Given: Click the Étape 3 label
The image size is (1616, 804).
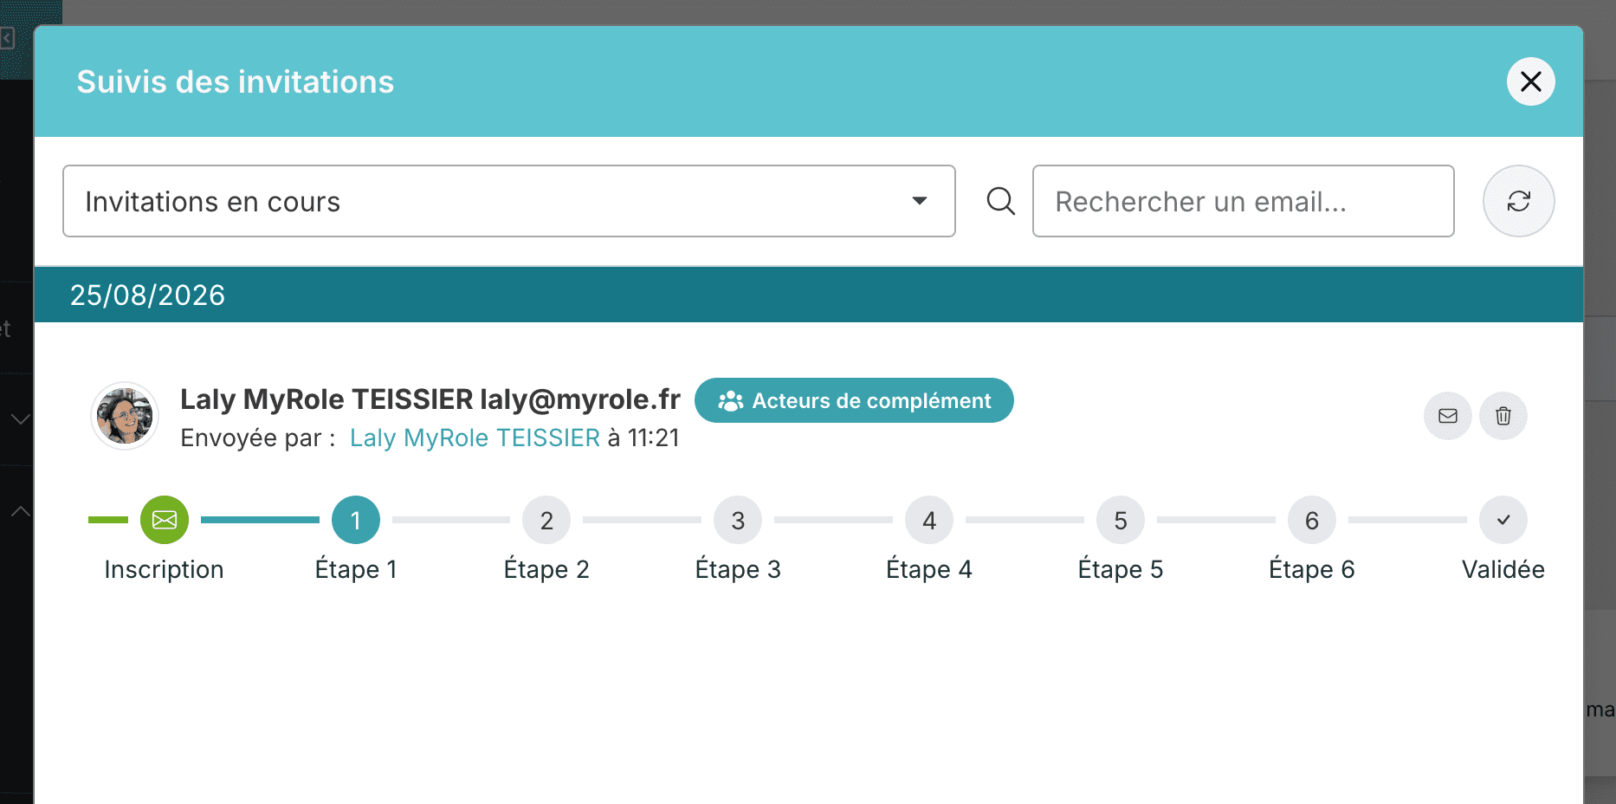Looking at the screenshot, I should pyautogui.click(x=738, y=569).
